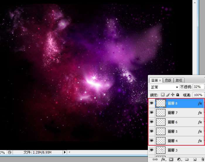
Task: Toggle the lock all padlock icon
Action: point(177,95)
